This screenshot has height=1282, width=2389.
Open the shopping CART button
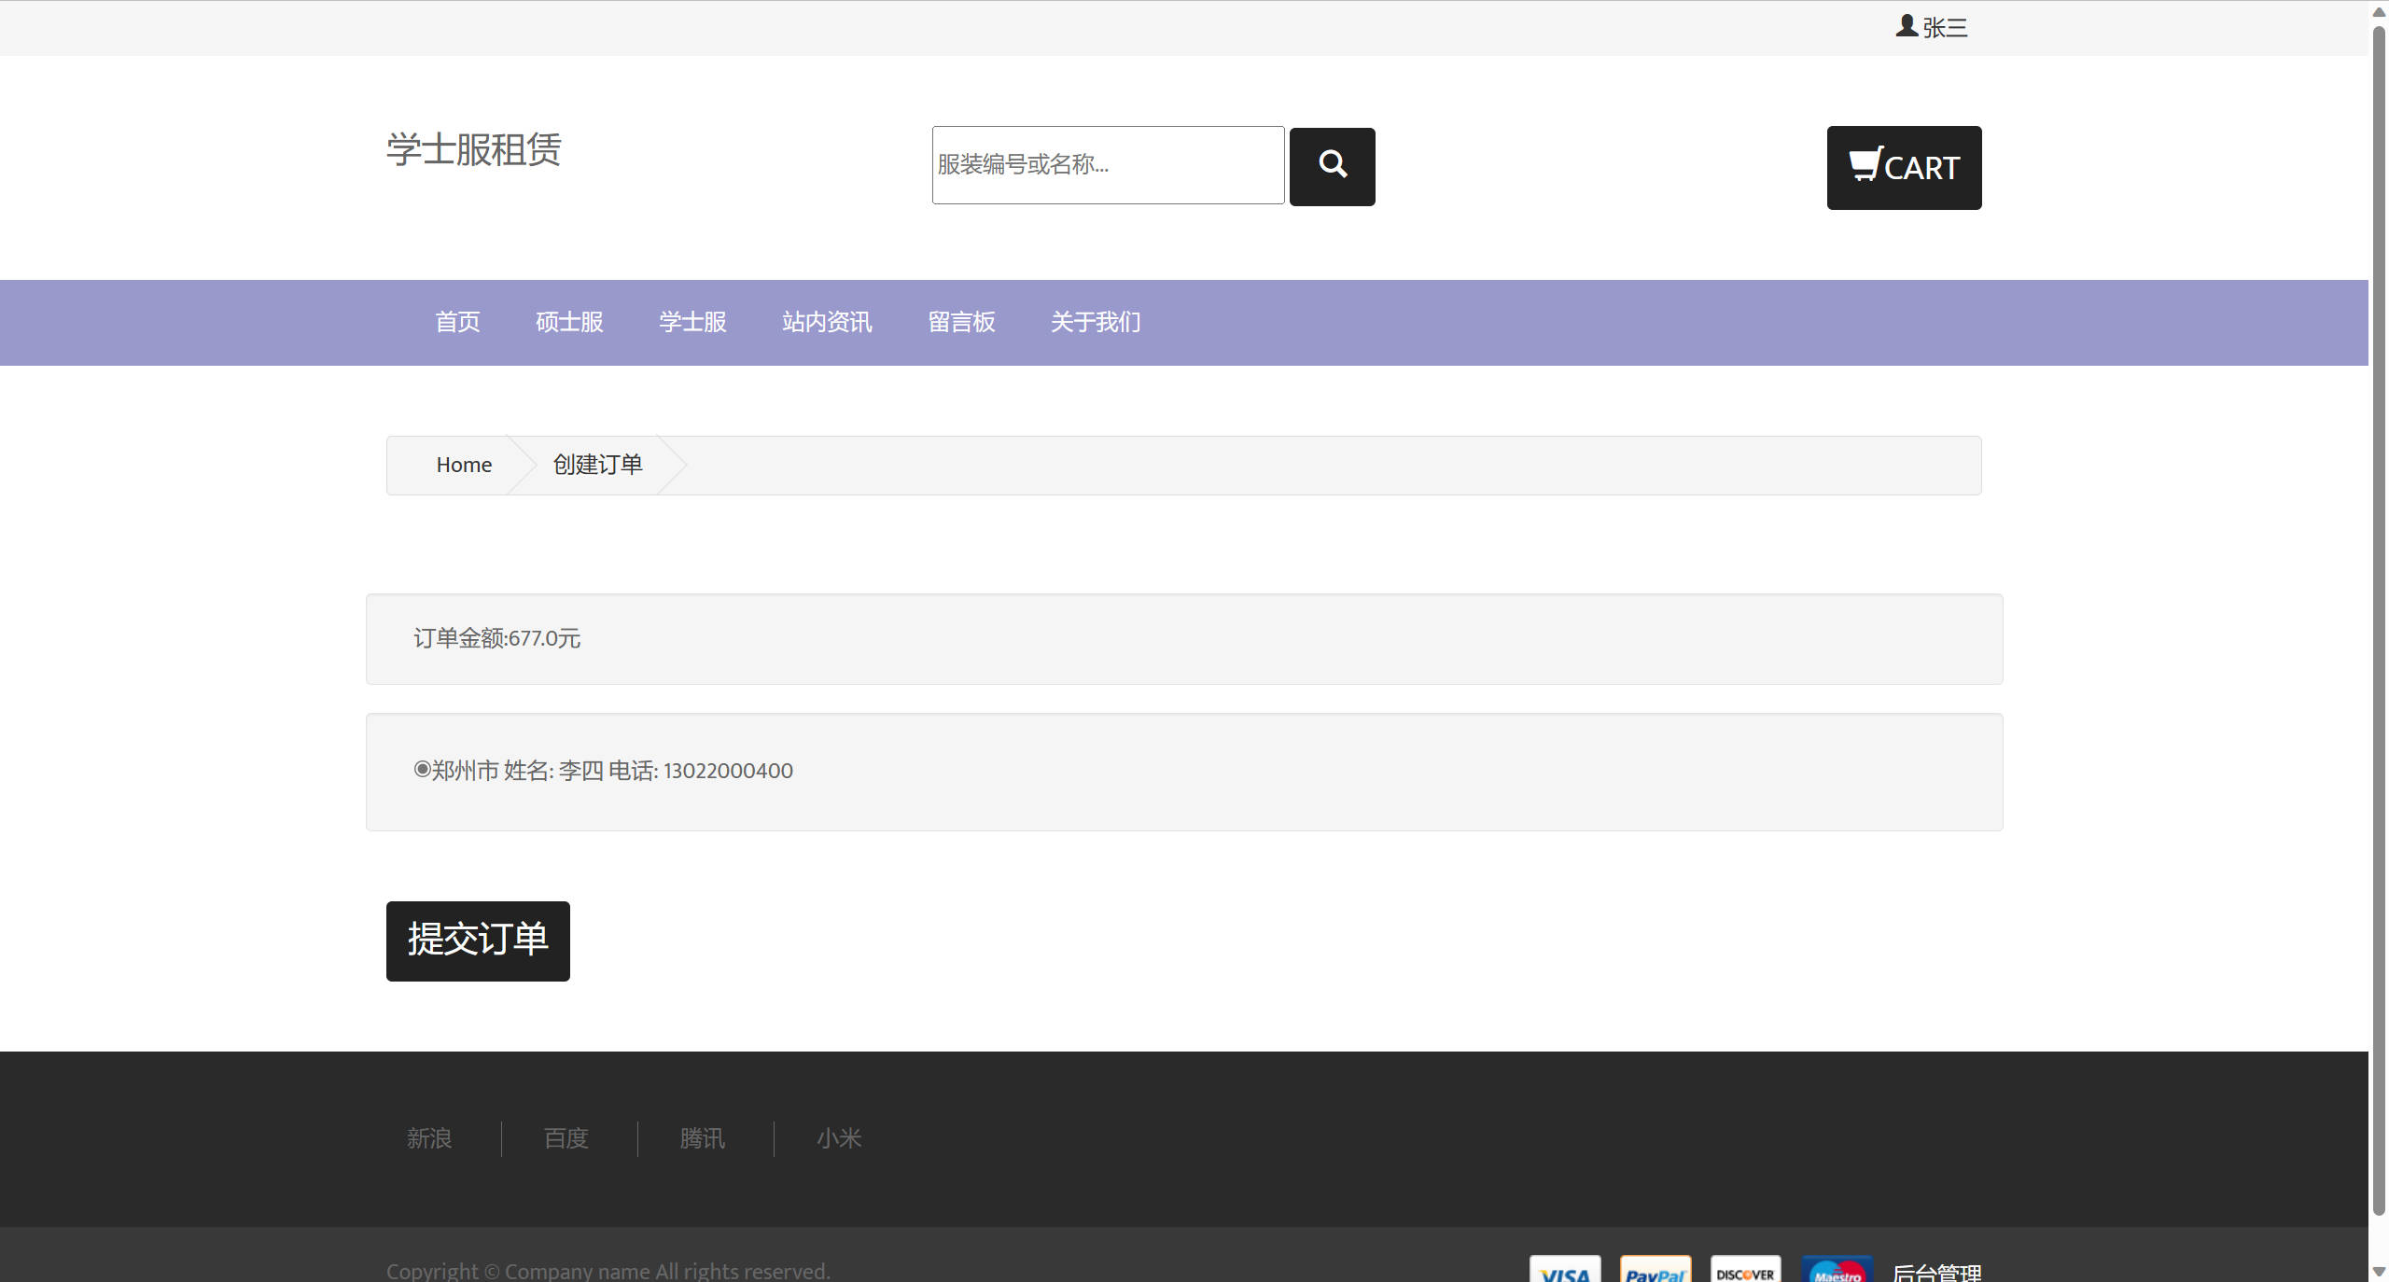pos(1904,168)
